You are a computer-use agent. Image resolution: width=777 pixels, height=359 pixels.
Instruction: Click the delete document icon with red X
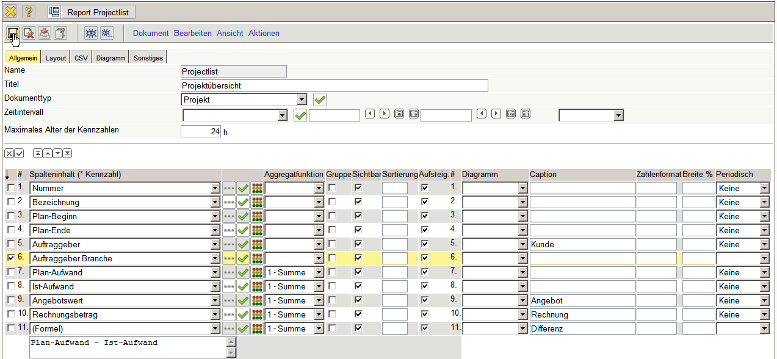click(28, 33)
